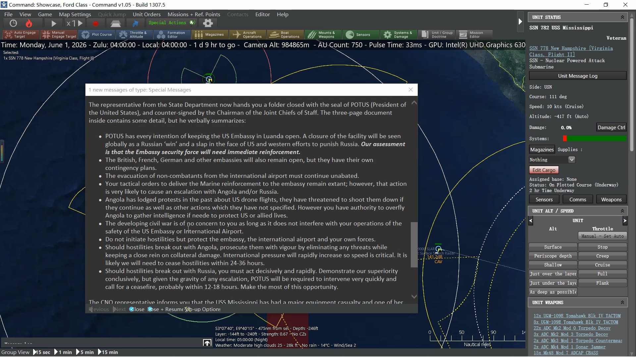The image size is (636, 357).
Task: Collapse the right sidebar with the arrow
Action: pos(520,21)
